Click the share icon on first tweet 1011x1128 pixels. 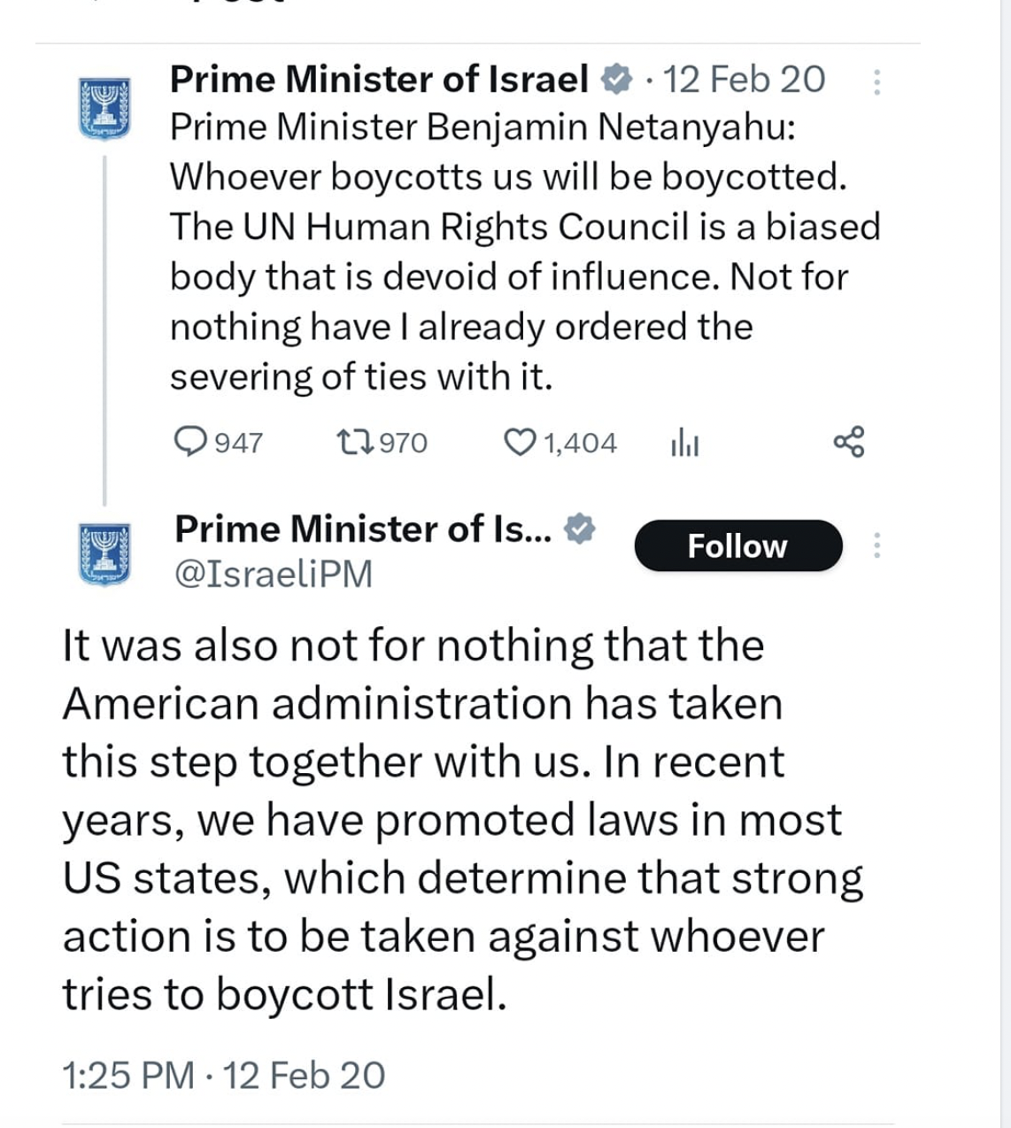pyautogui.click(x=849, y=441)
